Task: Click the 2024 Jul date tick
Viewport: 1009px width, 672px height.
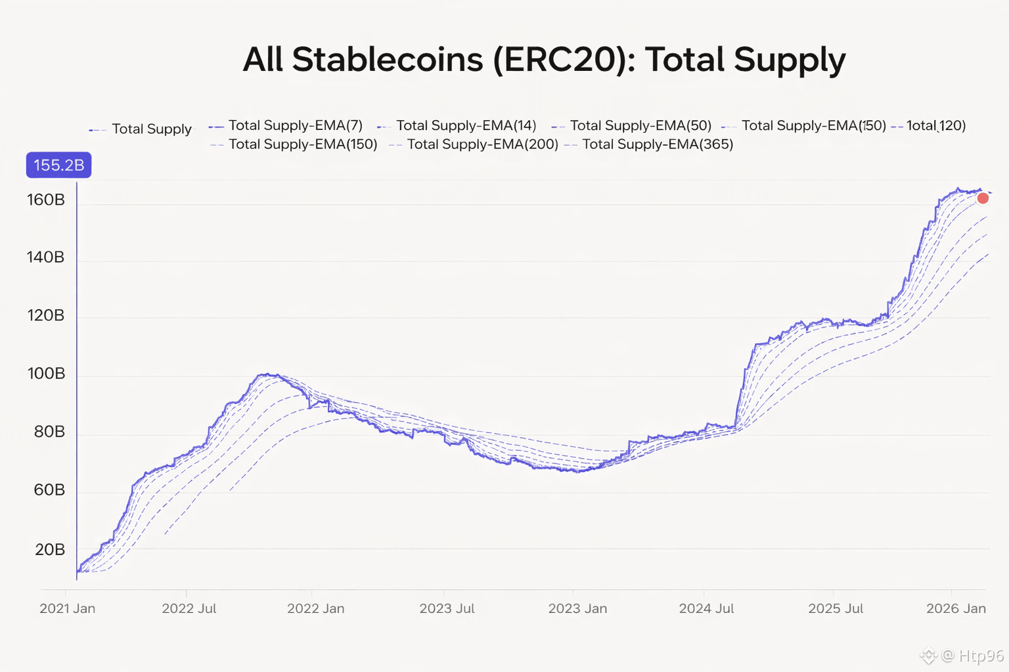Action: pos(706,608)
